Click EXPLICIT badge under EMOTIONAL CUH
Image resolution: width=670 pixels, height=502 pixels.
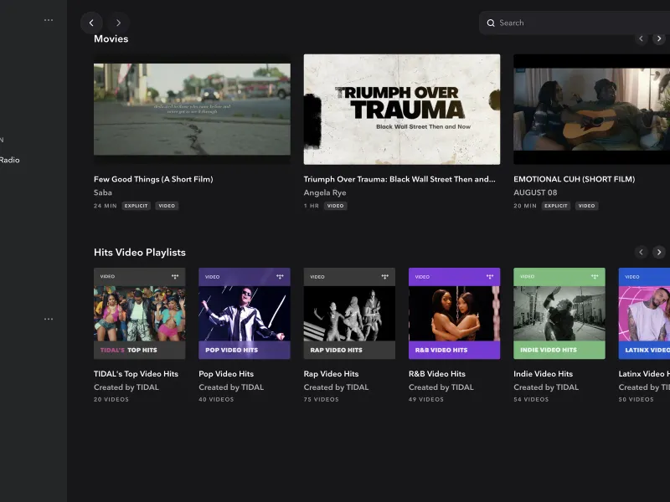coord(556,206)
